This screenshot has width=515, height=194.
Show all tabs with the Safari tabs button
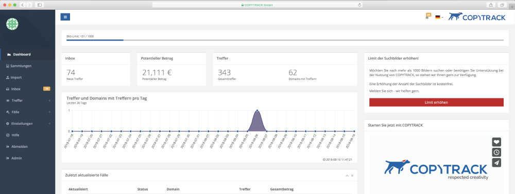[x=502, y=5]
